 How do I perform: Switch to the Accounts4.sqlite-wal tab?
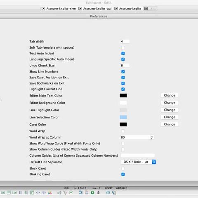click(x=97, y=9)
